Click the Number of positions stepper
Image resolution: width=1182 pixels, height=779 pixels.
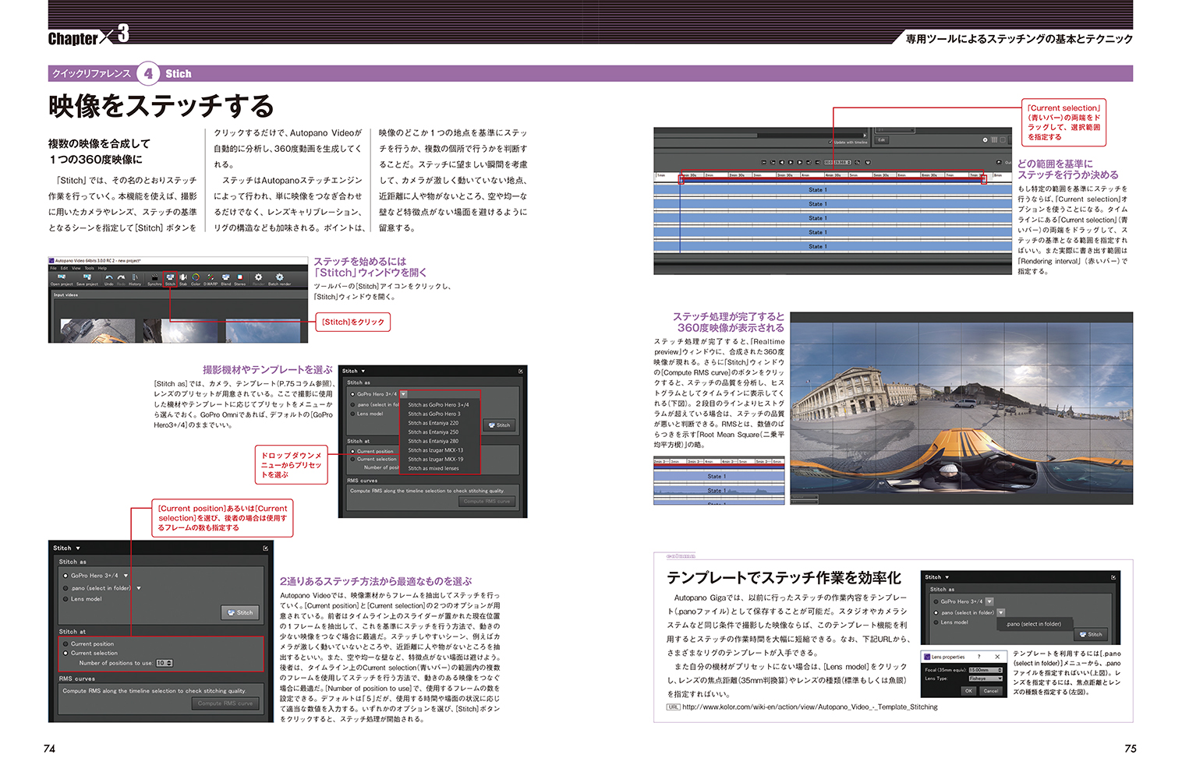pyautogui.click(x=170, y=663)
